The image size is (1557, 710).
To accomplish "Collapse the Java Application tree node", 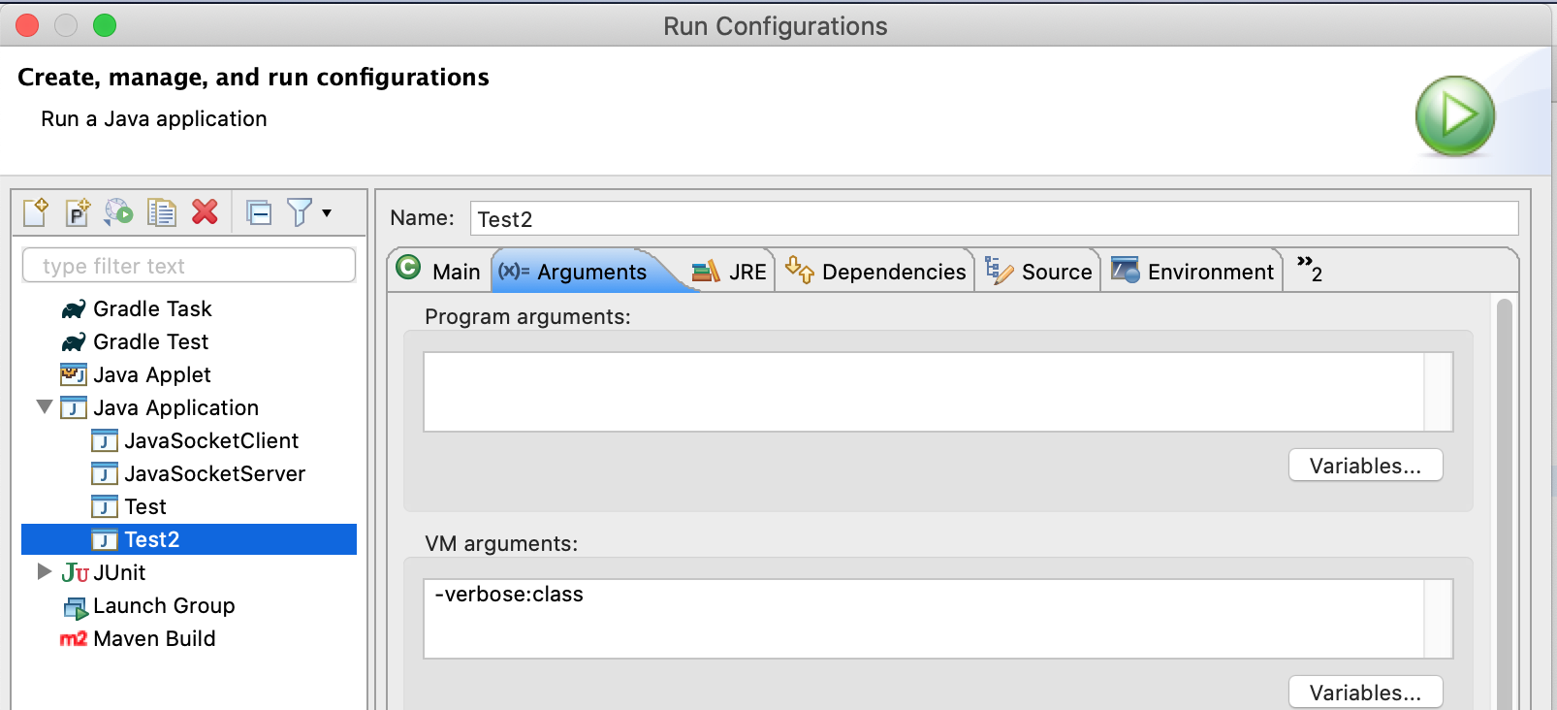I will click(x=45, y=407).
